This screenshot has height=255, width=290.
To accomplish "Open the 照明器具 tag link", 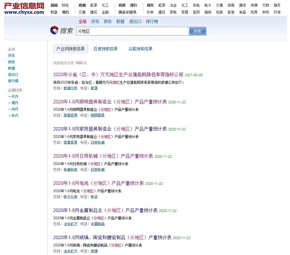I will pyautogui.click(x=97, y=115).
